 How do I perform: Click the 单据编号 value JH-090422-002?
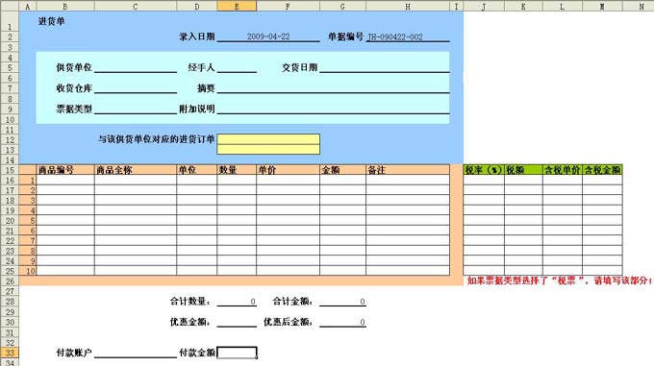coord(408,37)
